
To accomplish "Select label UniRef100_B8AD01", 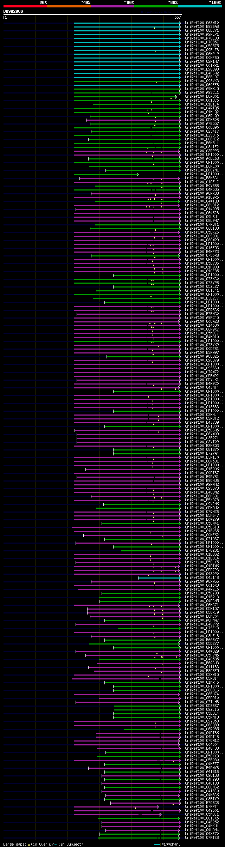I will point(202,97).
